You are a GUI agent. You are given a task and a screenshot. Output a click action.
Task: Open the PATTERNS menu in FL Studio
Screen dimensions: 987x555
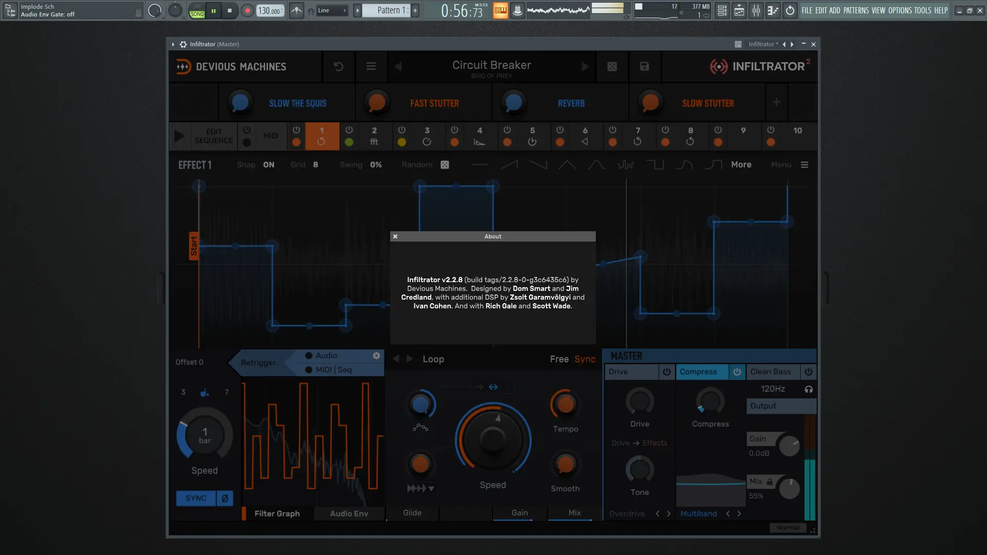856,10
